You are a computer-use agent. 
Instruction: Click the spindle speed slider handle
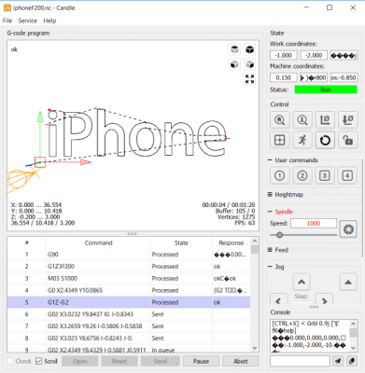(279, 235)
